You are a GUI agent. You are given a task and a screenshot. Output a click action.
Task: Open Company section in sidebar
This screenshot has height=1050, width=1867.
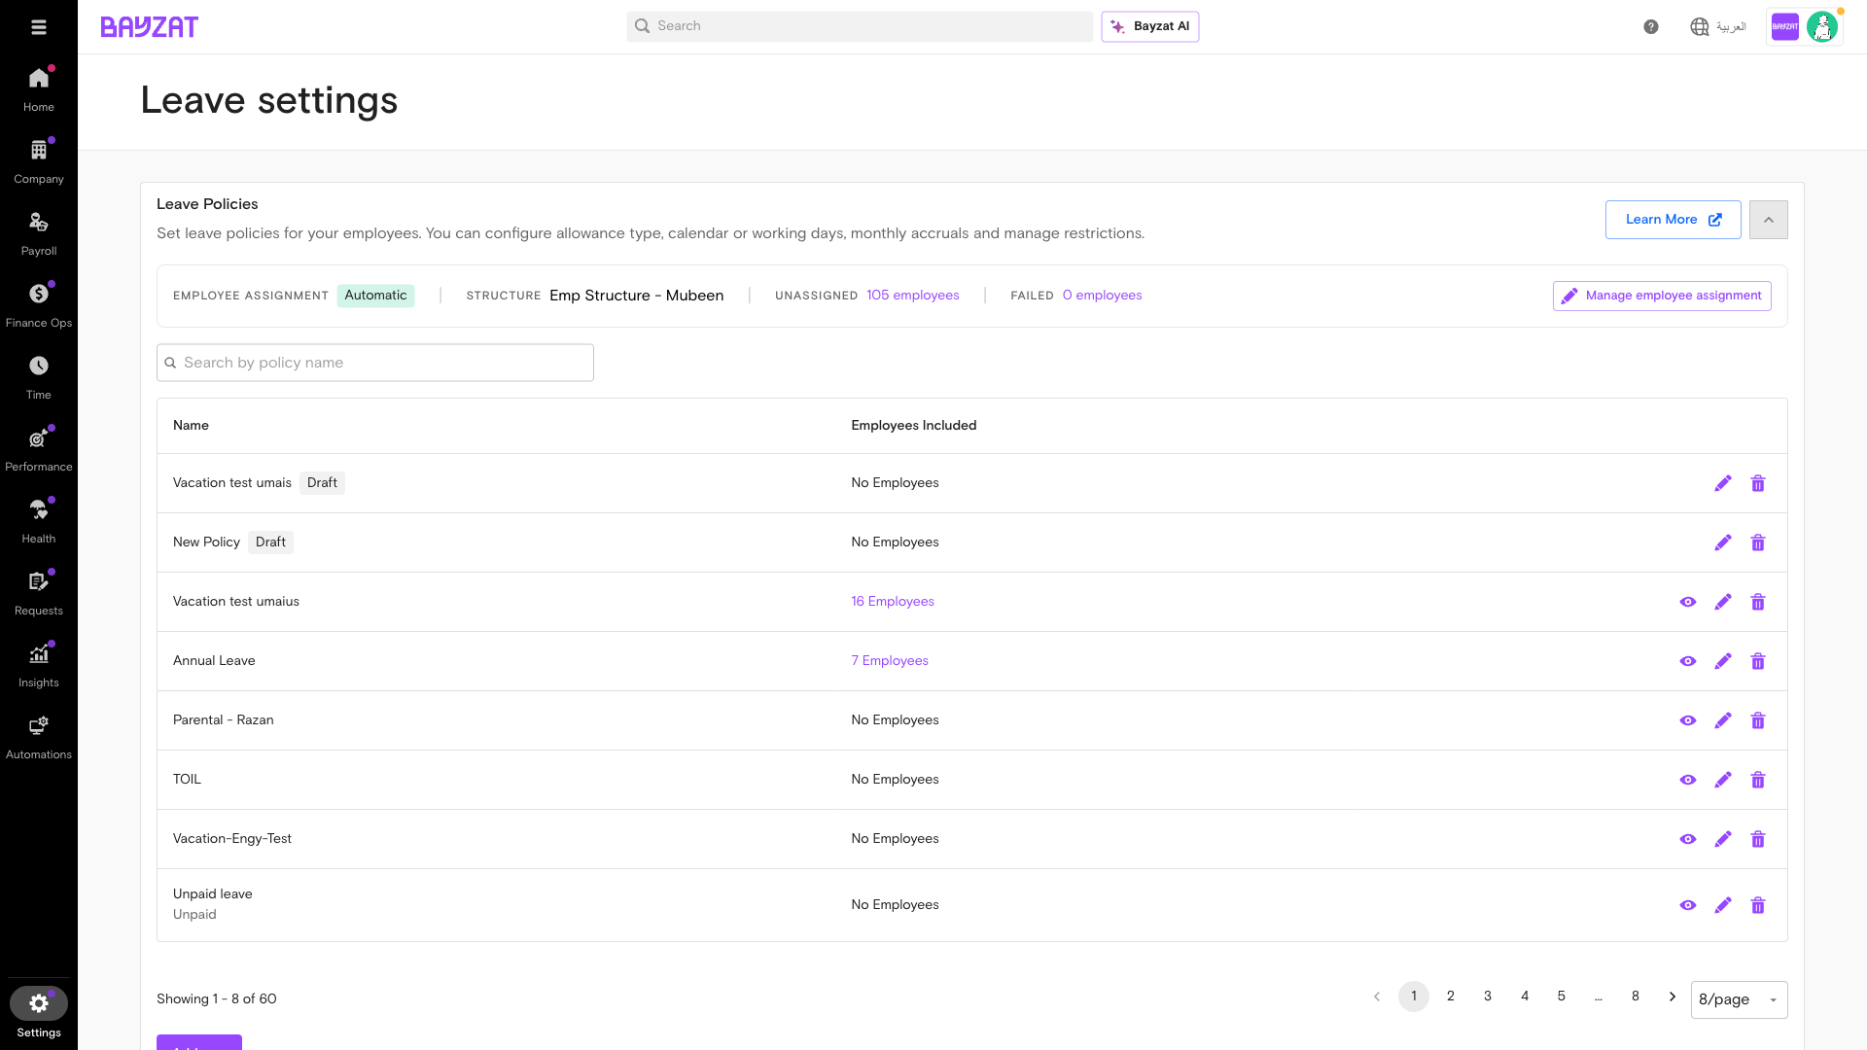(x=39, y=161)
